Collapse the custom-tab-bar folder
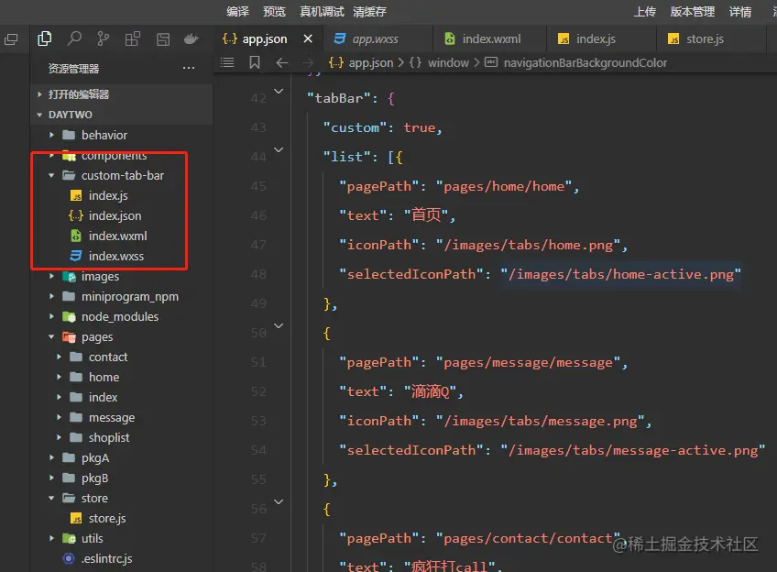Screen dimensions: 777x572 121,175
